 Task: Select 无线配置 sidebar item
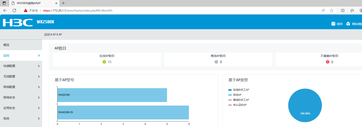[x=21, y=77]
